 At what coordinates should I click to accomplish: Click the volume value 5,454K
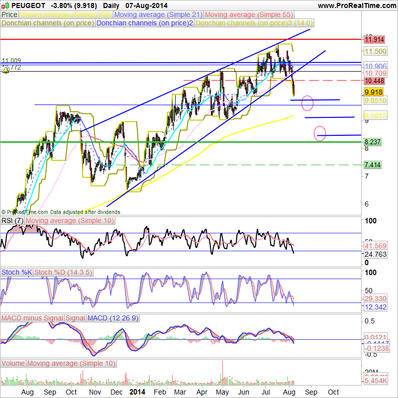[376, 381]
